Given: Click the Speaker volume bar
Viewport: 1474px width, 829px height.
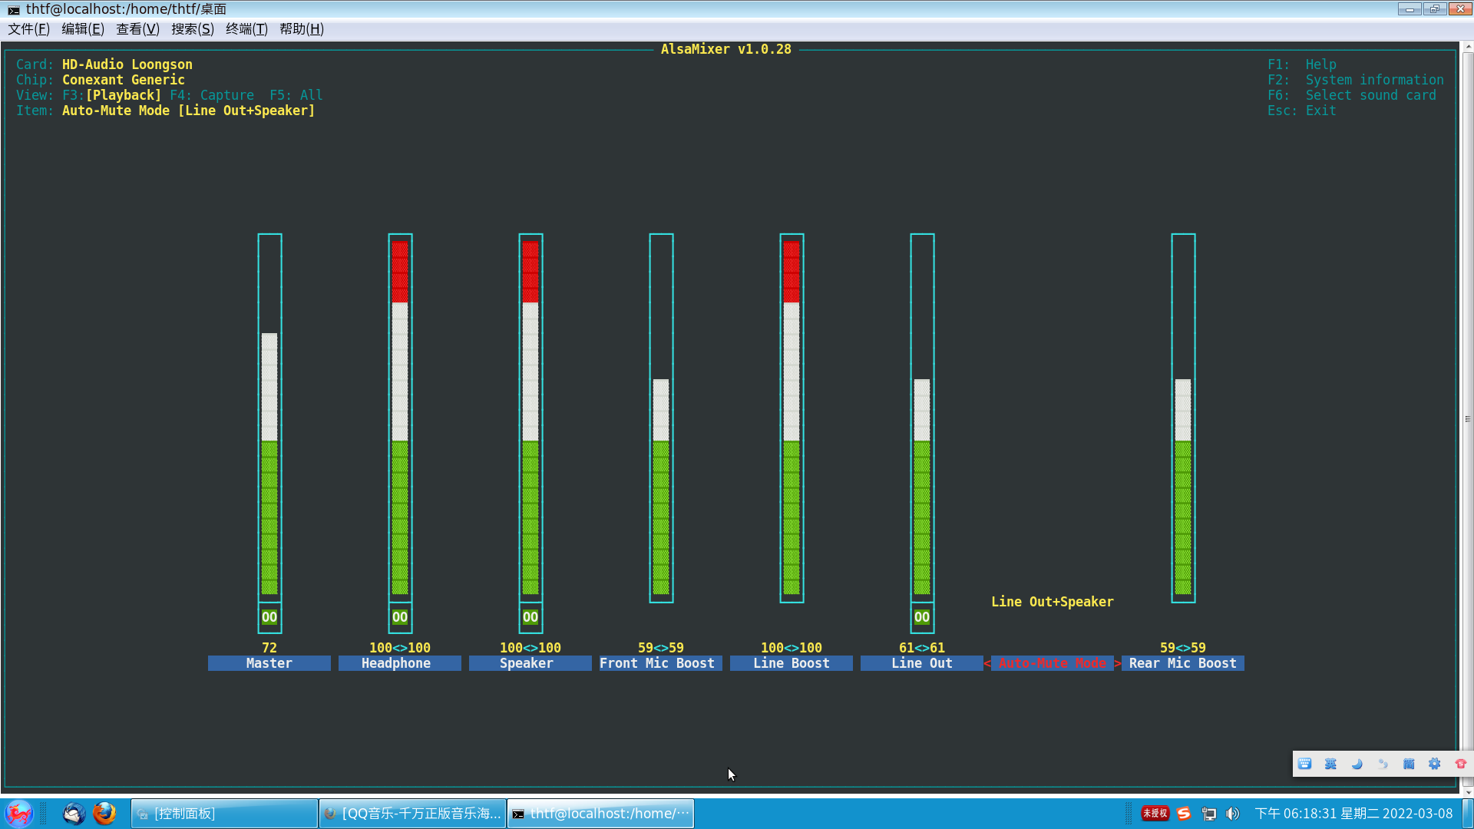Looking at the screenshot, I should point(530,418).
